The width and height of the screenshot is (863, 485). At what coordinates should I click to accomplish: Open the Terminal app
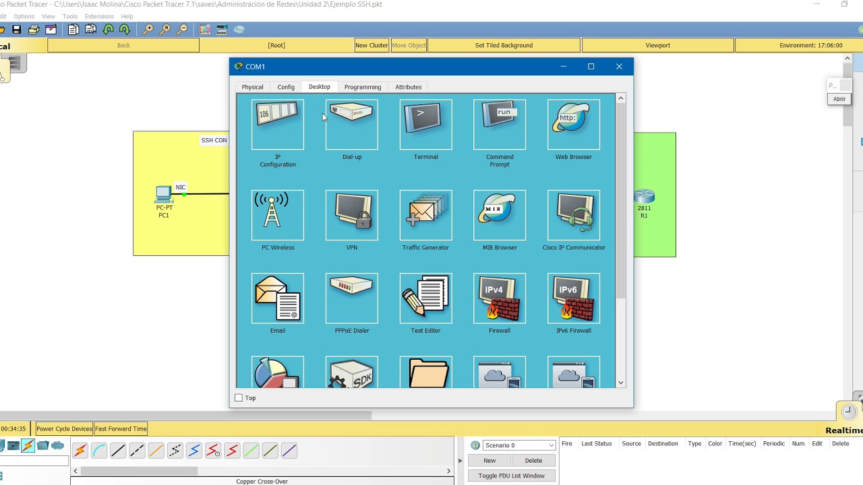[x=426, y=125]
